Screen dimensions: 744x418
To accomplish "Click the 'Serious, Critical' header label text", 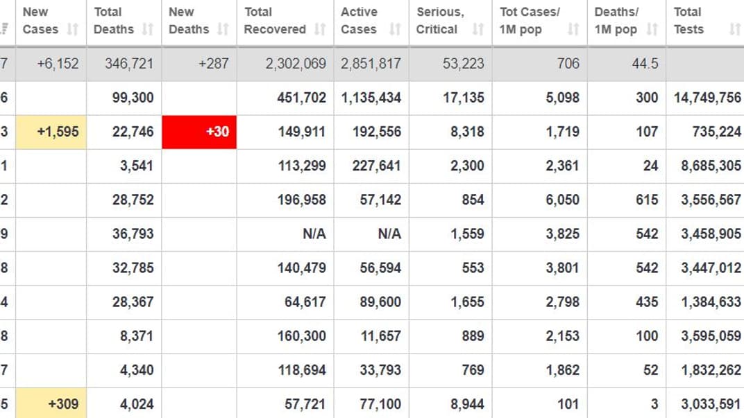I will pos(440,21).
